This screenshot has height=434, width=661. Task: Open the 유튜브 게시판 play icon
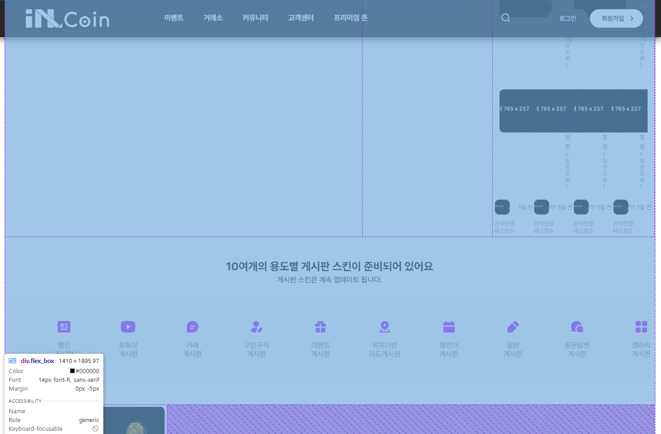click(x=128, y=327)
